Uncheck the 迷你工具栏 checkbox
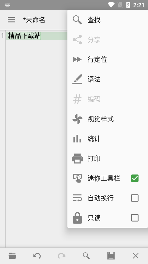 [135, 178]
